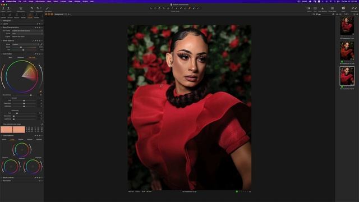Toggle the Before view toolbar icon
Screen dimensions: 359x202
308,8
